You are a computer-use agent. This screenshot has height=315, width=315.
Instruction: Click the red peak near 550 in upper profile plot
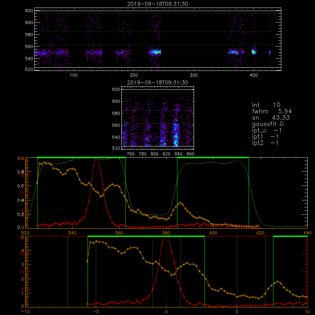(97, 159)
